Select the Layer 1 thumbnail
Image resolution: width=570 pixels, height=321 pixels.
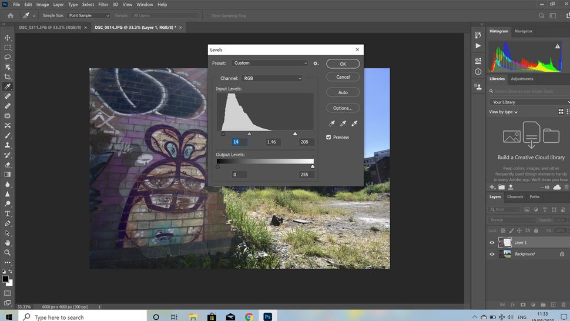click(x=505, y=242)
